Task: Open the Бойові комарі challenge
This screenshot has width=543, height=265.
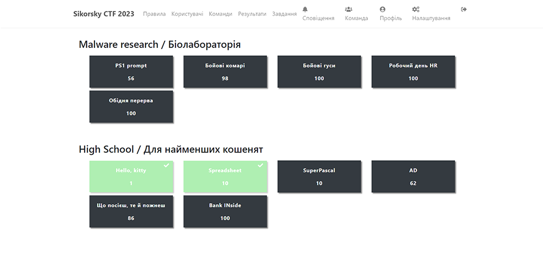Action: [x=225, y=71]
